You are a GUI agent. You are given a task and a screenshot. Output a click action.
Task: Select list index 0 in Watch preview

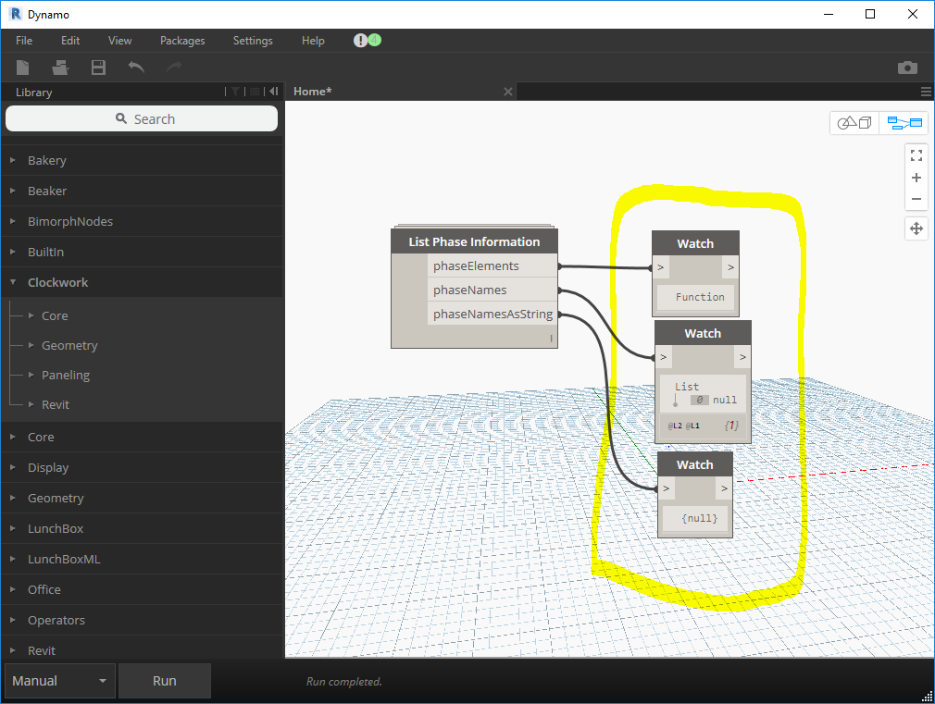pyautogui.click(x=700, y=400)
